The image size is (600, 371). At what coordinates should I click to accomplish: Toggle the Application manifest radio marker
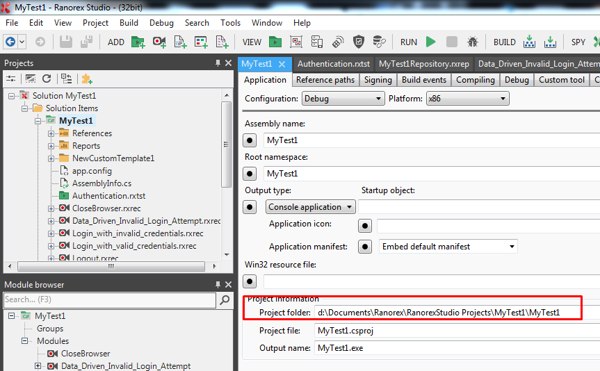(365, 247)
